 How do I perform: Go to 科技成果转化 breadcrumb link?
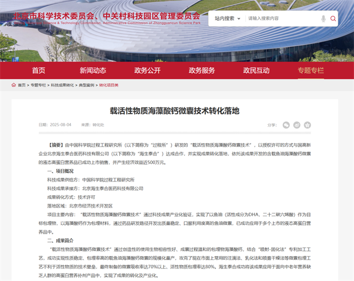[x=62, y=85]
